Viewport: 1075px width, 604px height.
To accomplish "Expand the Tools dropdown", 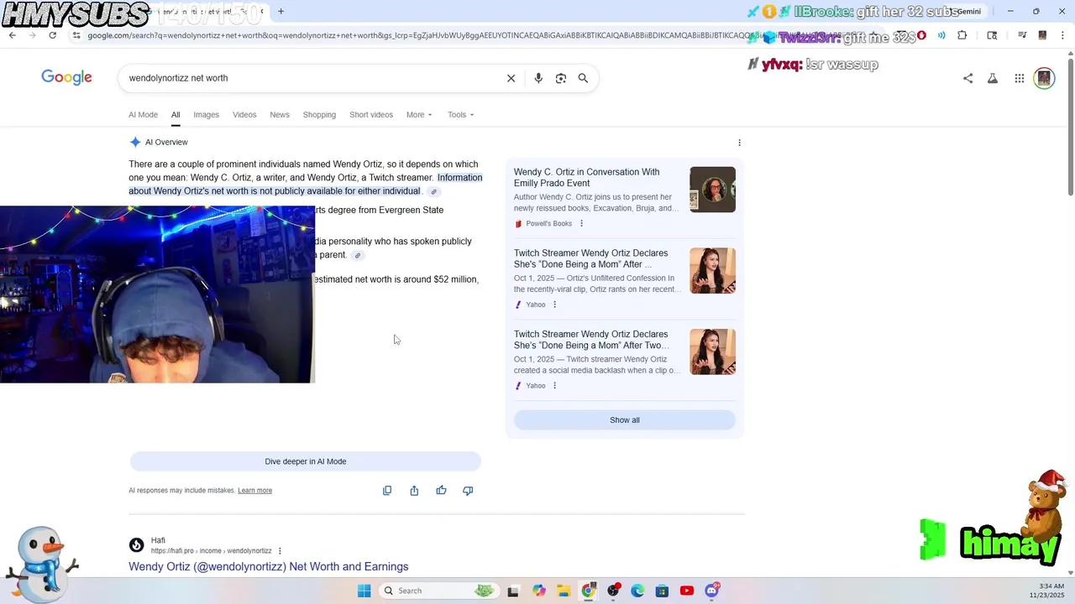I will (460, 115).
